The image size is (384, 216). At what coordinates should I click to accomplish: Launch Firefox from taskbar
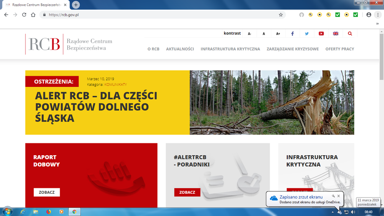click(48, 212)
